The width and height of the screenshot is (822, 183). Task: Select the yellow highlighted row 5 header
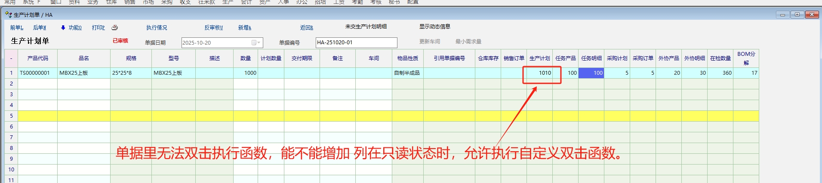(11, 116)
